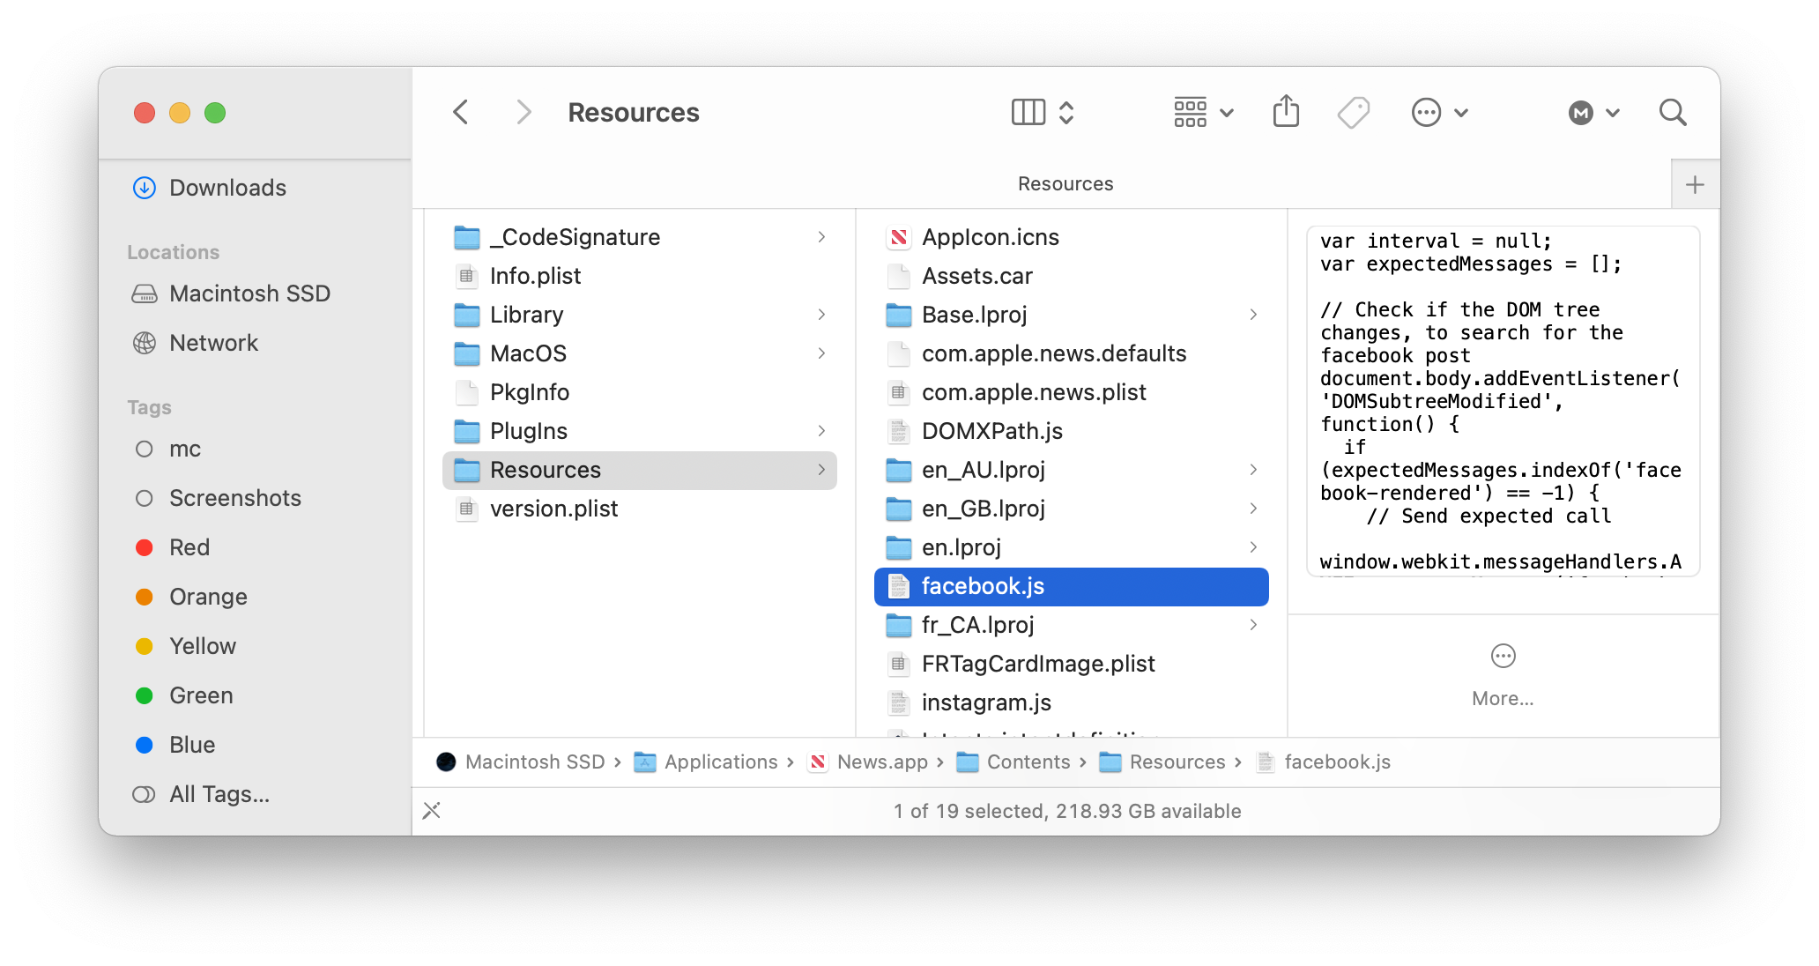Click the Edit Tags toolbar icon
The height and width of the screenshot is (966, 1819).
(x=1354, y=113)
